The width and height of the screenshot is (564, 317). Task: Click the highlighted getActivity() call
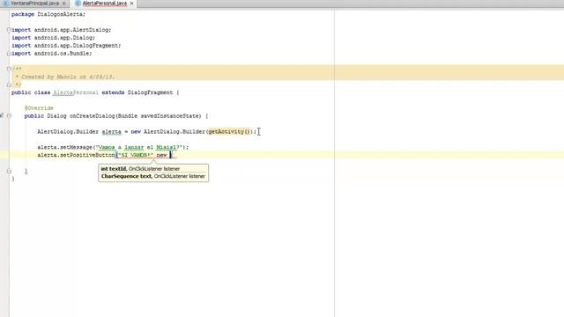point(229,132)
